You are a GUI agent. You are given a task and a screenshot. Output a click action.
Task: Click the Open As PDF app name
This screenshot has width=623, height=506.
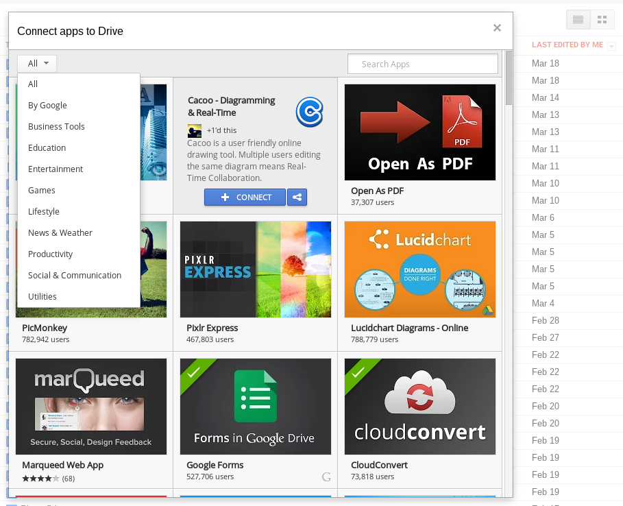[378, 191]
